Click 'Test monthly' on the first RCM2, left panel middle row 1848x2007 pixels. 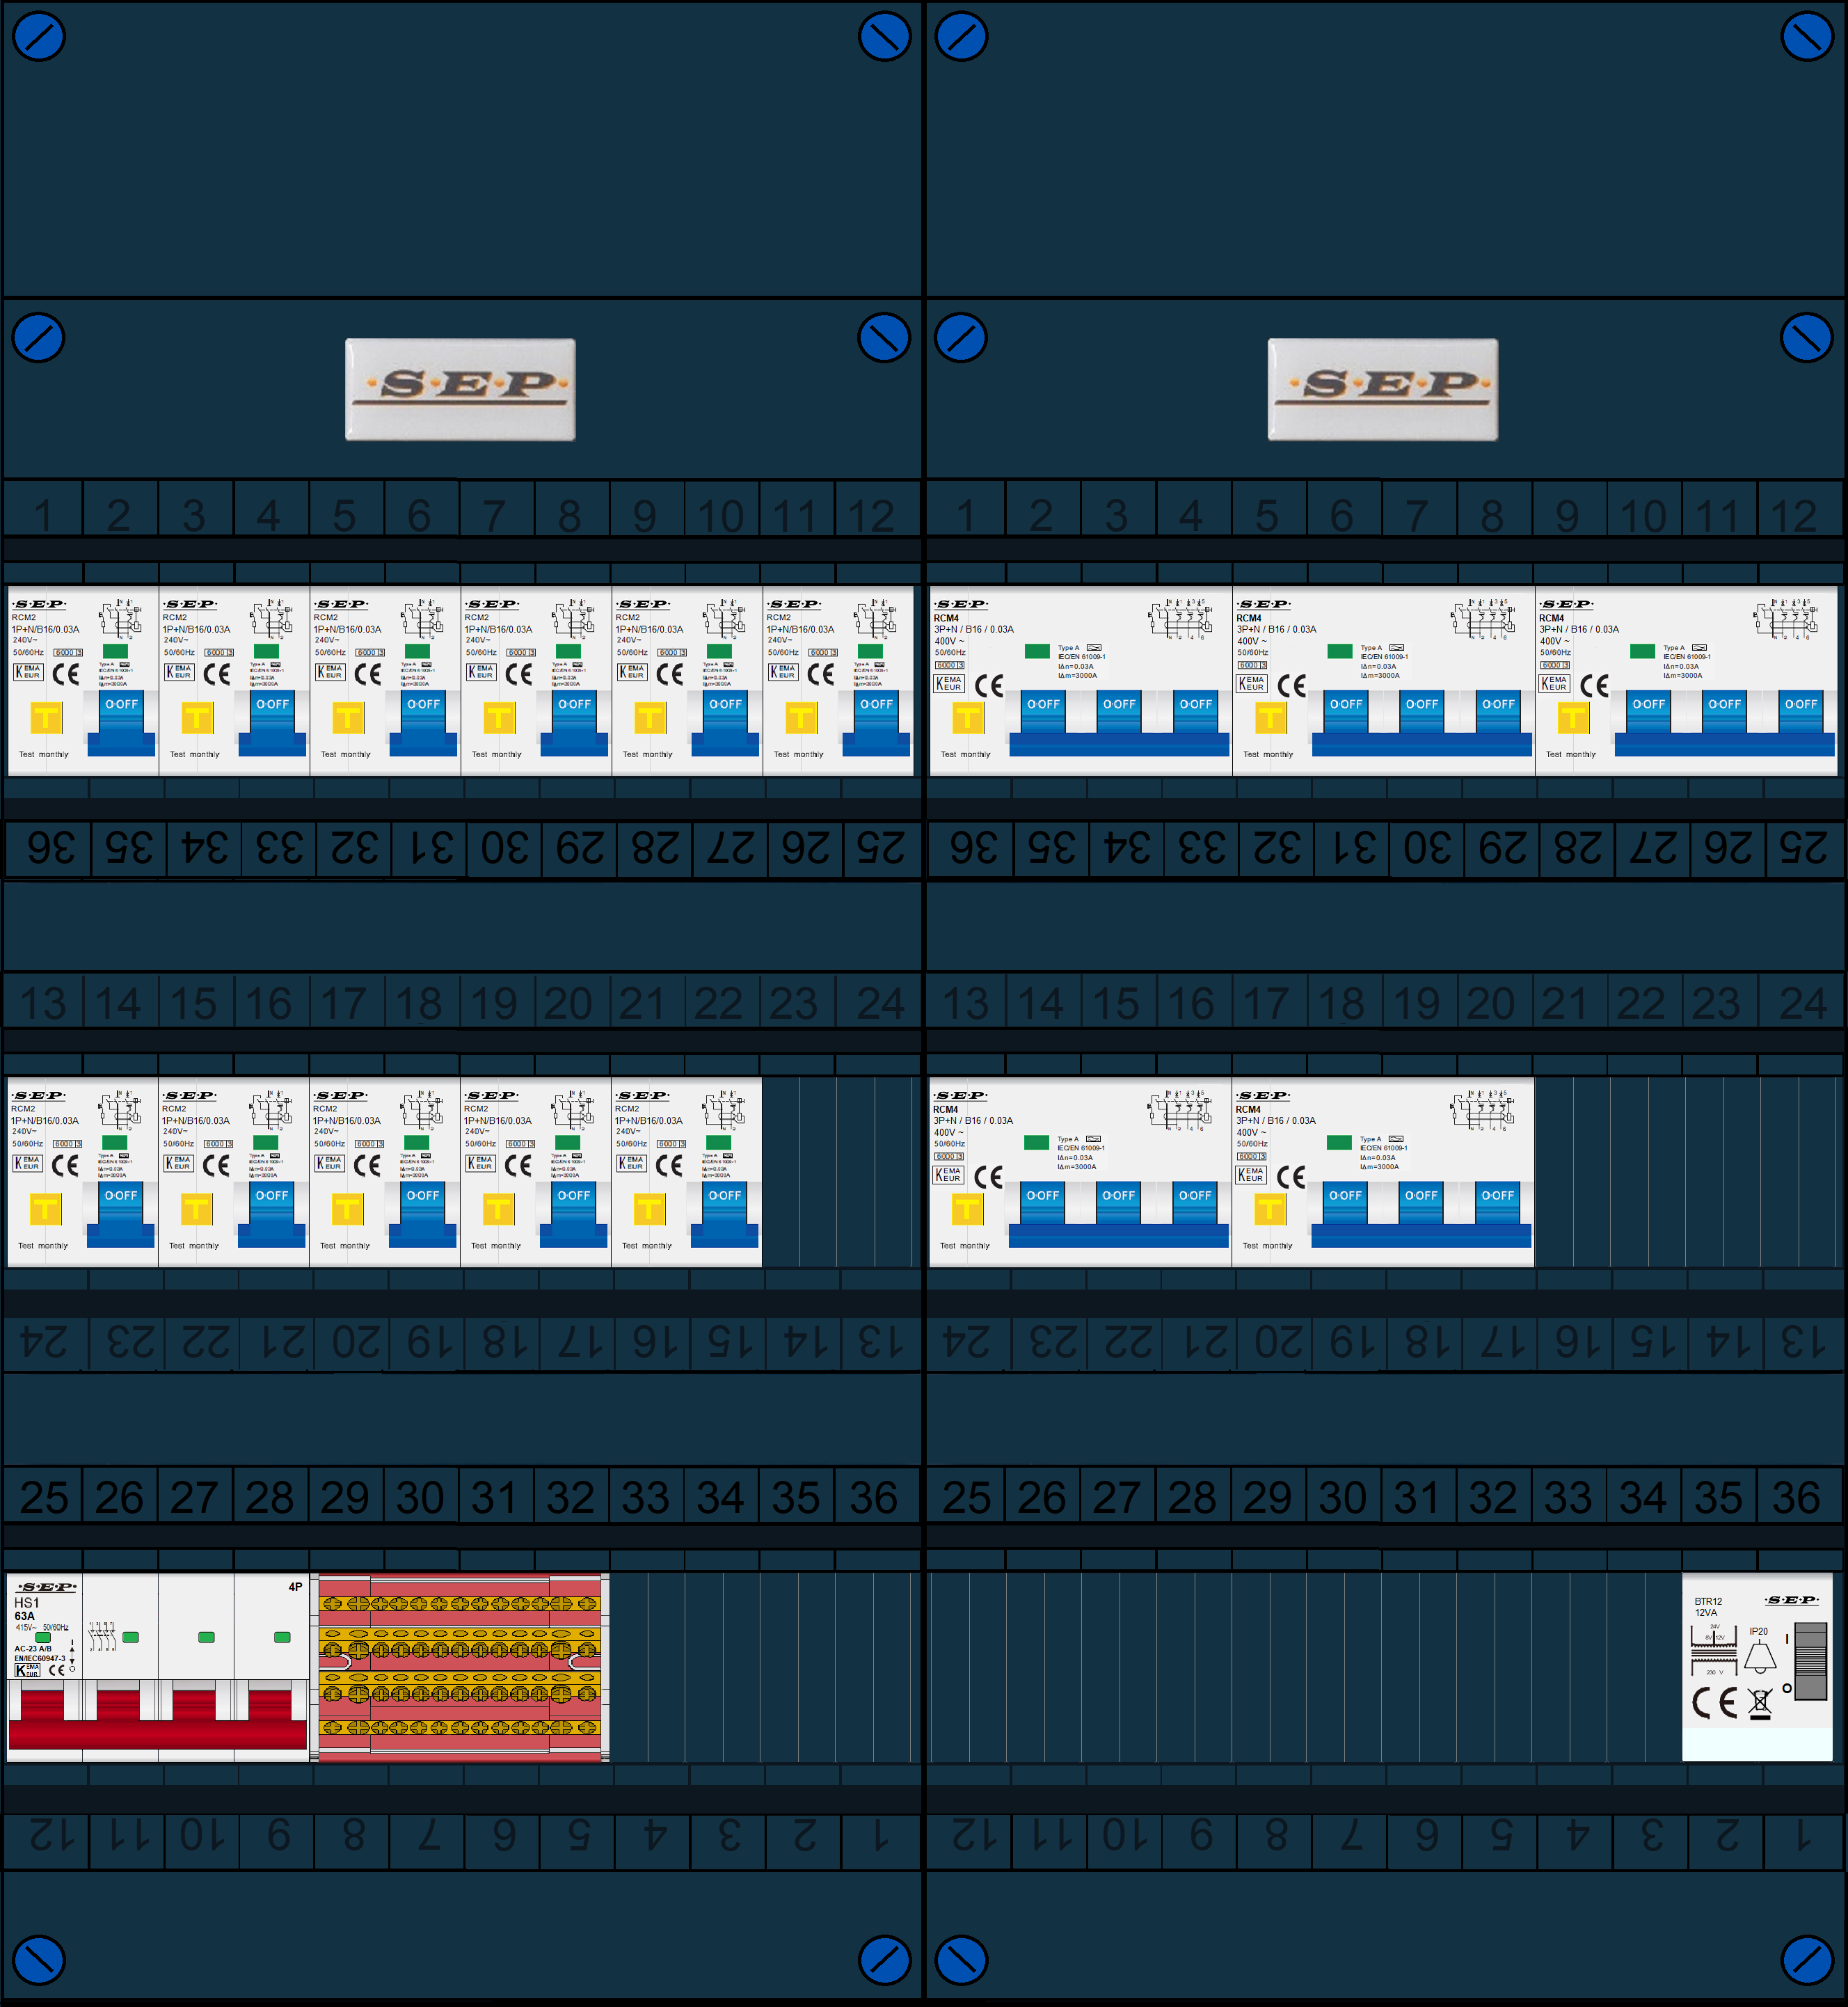(43, 1245)
